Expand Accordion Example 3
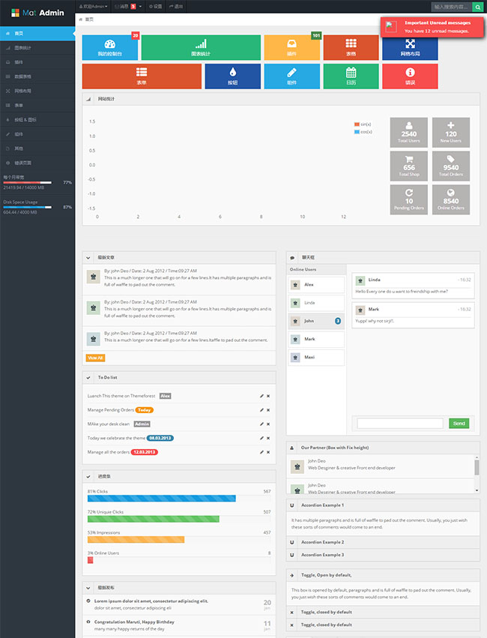 tap(383, 555)
